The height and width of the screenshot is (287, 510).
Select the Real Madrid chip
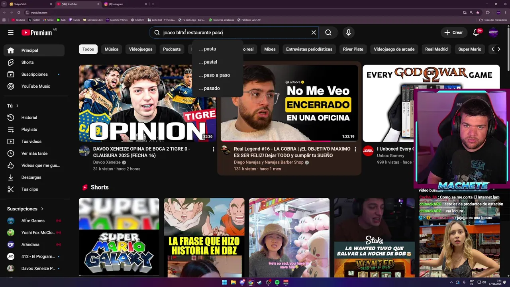click(x=436, y=49)
